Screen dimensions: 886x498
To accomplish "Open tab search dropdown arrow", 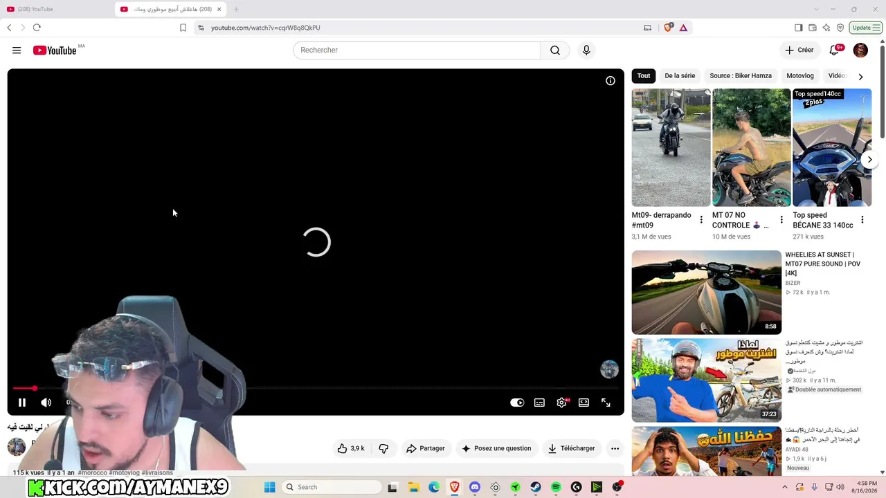I will click(x=816, y=9).
